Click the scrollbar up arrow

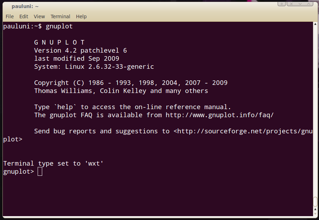coord(315,24)
